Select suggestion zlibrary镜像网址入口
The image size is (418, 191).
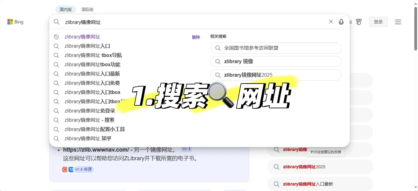pyautogui.click(x=87, y=46)
